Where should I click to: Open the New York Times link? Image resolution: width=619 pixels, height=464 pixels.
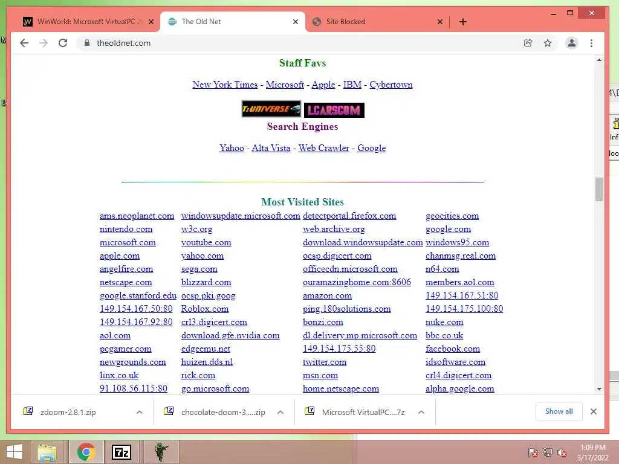225,85
